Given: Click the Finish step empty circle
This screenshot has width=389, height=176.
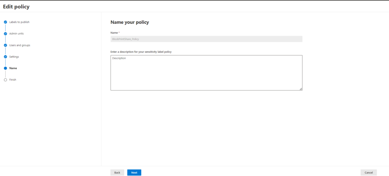Looking at the screenshot, I should coord(5,80).
